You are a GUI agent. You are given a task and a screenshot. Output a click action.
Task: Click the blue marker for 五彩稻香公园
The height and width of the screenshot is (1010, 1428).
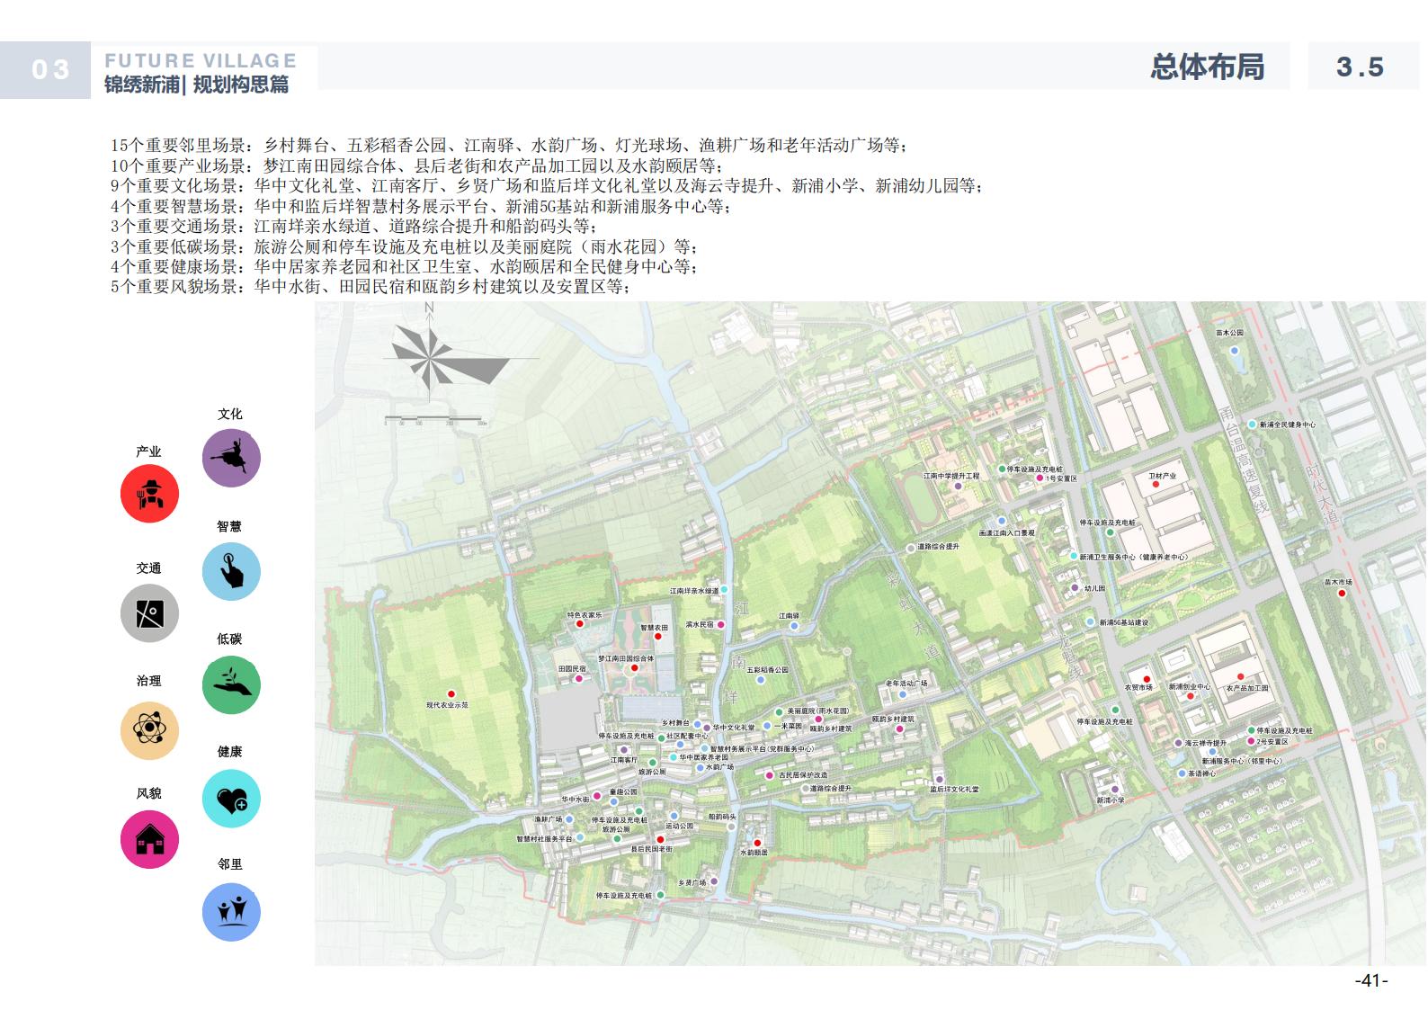coord(761,680)
